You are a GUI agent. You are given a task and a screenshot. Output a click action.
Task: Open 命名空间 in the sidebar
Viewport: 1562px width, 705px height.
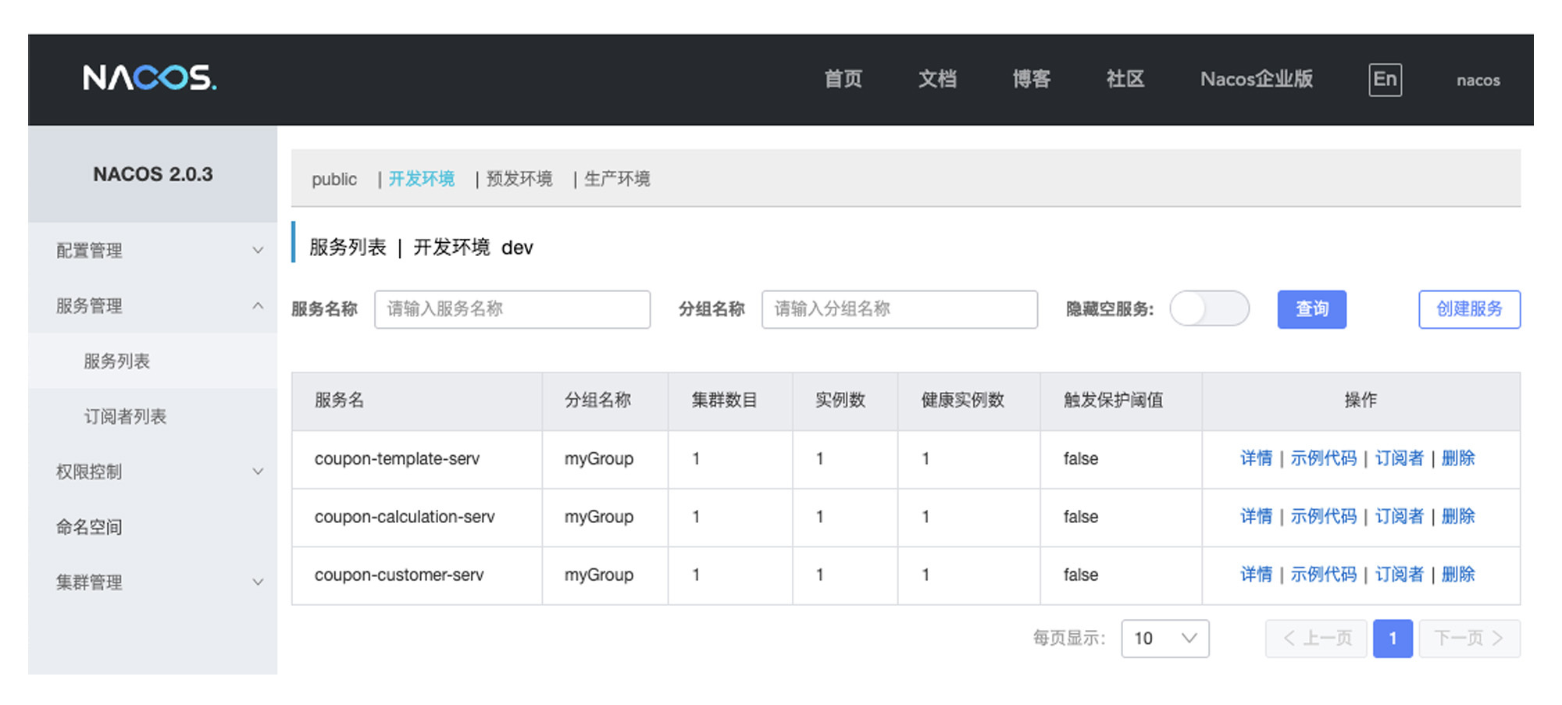[89, 527]
